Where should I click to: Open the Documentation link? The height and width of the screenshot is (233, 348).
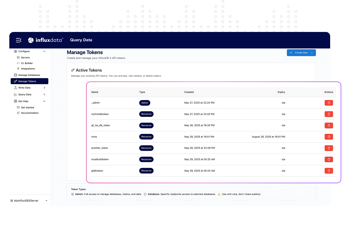[30, 113]
